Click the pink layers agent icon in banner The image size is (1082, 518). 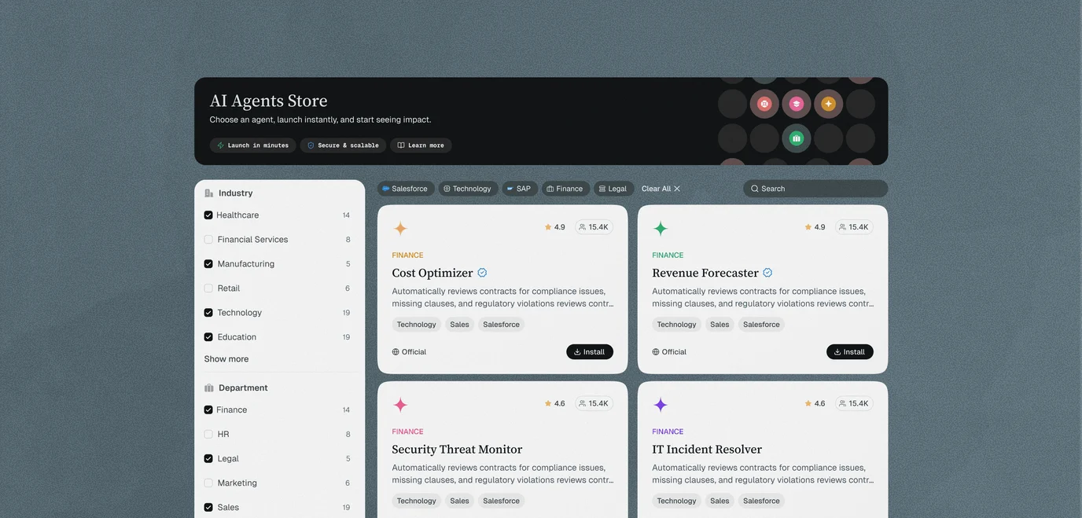coord(796,104)
